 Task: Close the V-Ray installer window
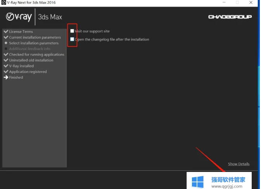point(251,2)
